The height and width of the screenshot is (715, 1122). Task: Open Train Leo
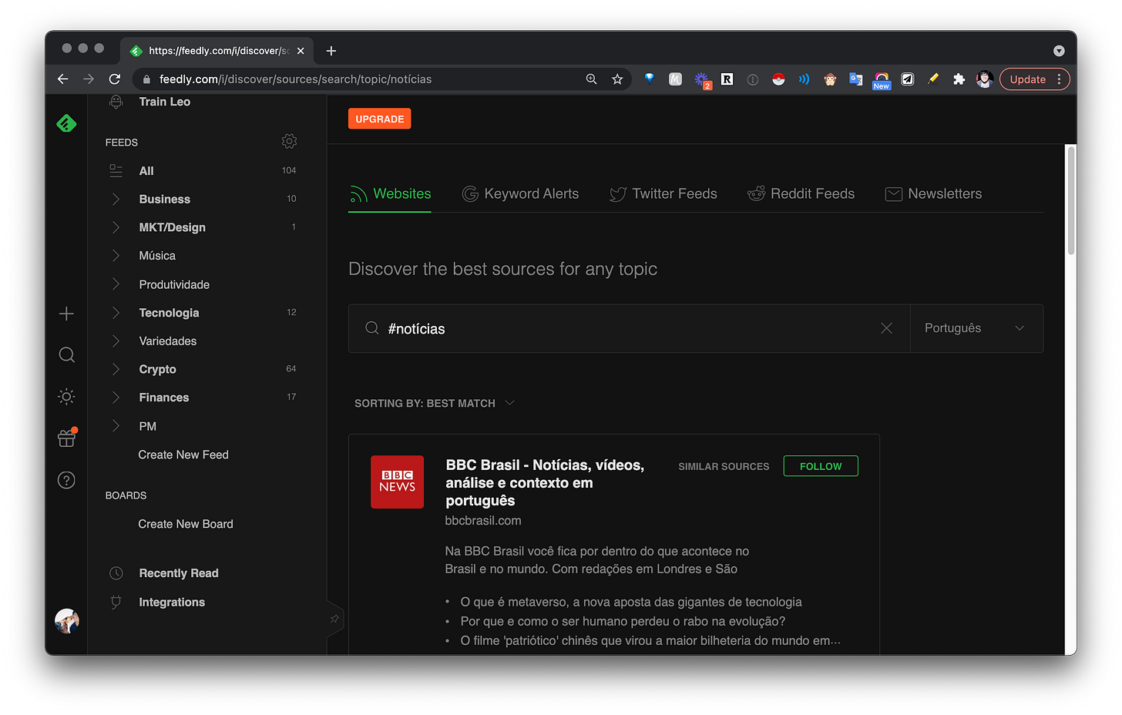coord(164,102)
